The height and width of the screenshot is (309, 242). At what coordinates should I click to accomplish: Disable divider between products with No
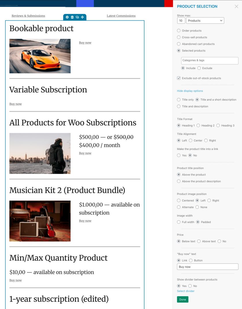190,286
